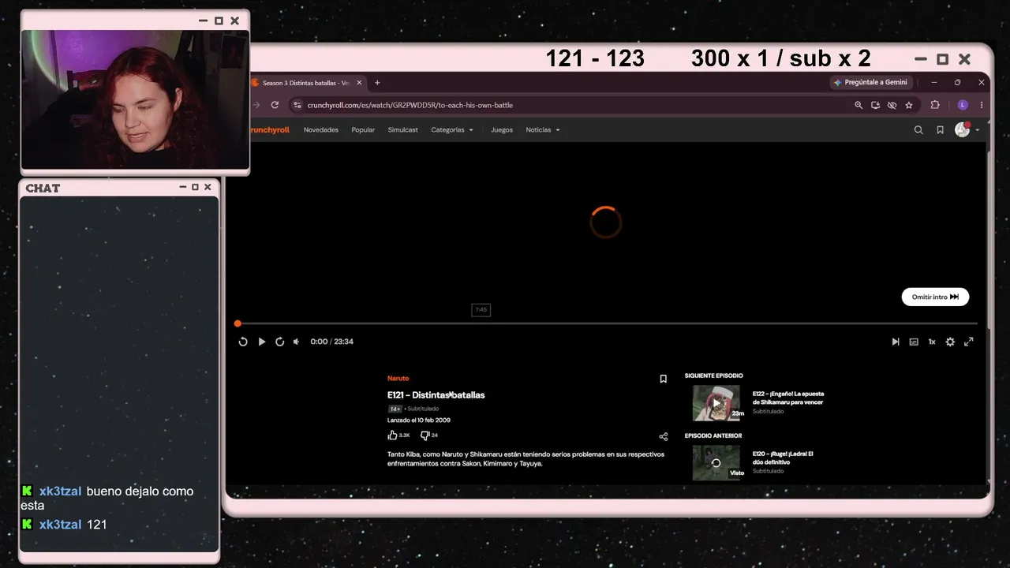Viewport: 1010px width, 568px height.
Task: Click the install-app icon in address bar
Action: (875, 105)
